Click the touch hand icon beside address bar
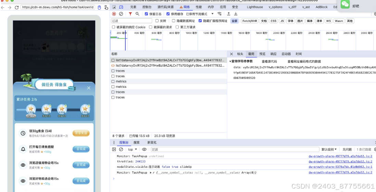376x192 pixels. pyautogui.click(x=106, y=8)
